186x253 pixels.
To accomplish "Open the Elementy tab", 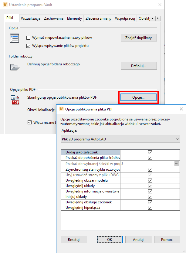I will coord(74,18).
